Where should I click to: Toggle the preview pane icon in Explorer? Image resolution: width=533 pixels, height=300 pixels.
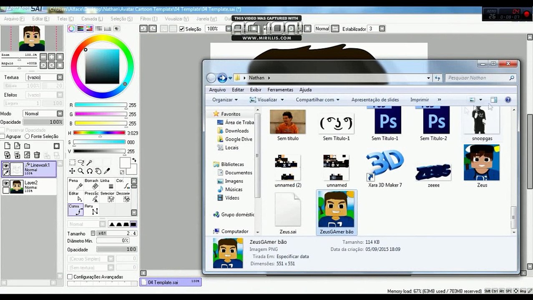click(494, 100)
